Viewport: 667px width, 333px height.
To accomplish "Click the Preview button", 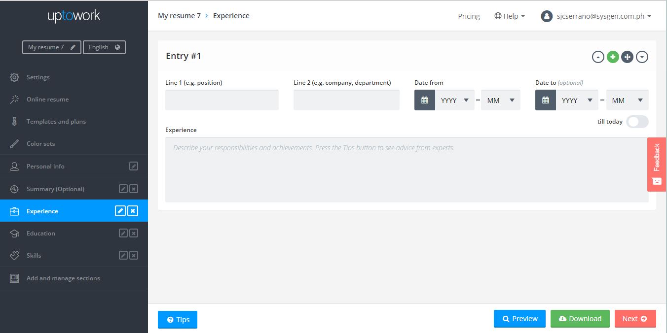I will [x=519, y=319].
